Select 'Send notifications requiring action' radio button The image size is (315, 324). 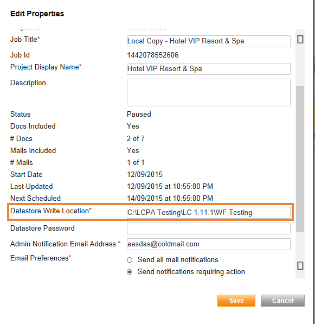pos(130,272)
